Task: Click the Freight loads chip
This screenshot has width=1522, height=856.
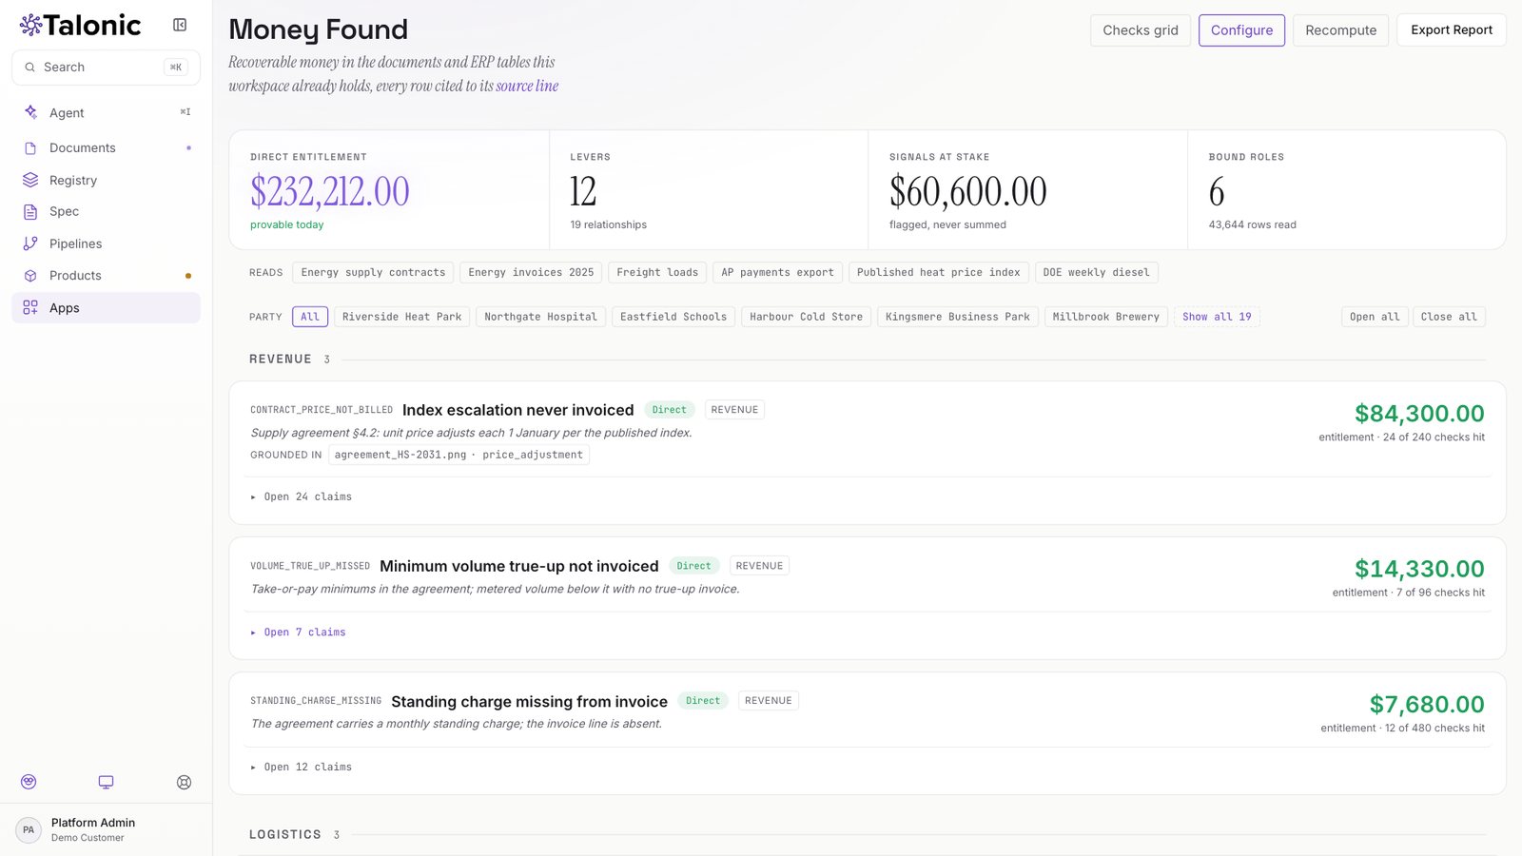Action: (x=657, y=272)
